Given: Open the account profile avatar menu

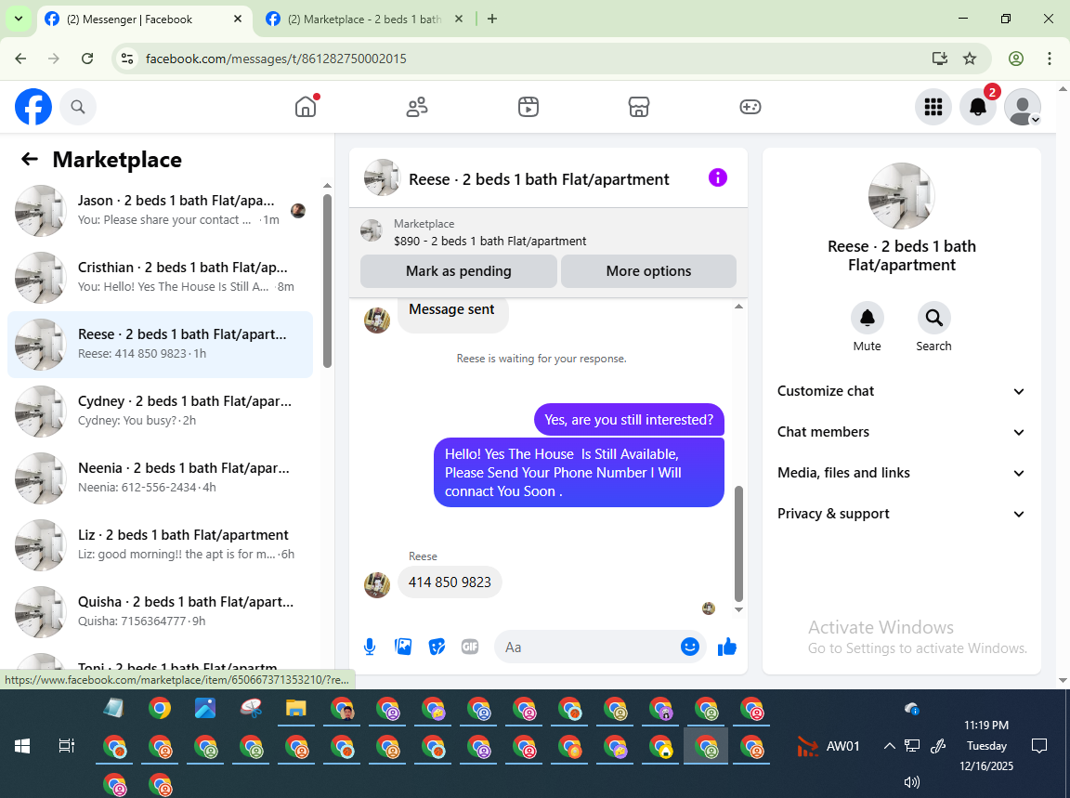Looking at the screenshot, I should click(1023, 107).
